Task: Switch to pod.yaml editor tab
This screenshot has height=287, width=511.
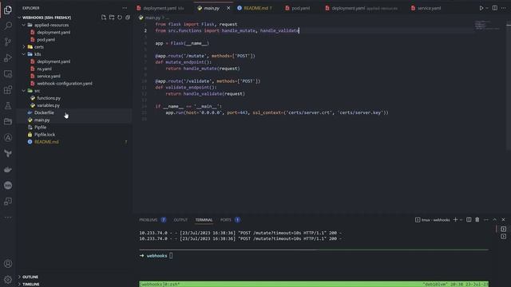Action: (x=298, y=8)
